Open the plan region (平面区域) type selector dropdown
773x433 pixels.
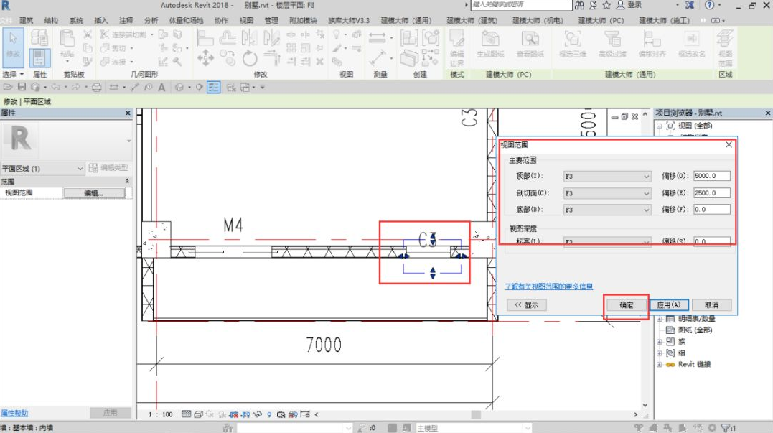pos(43,169)
